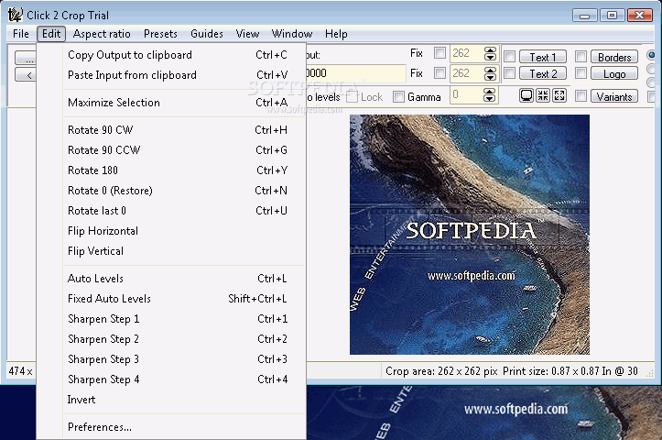The width and height of the screenshot is (662, 440).
Task: Enable the checkbox next to Borders
Action: 581,56
